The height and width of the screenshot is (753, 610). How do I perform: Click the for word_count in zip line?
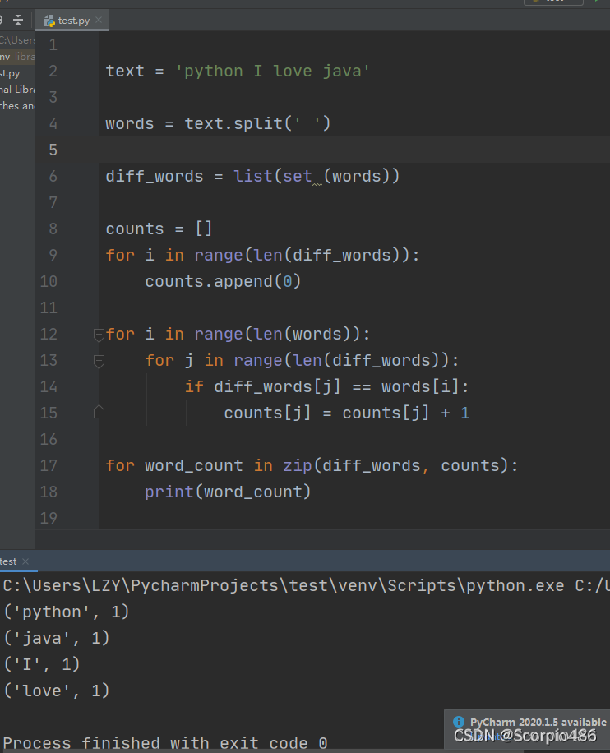coord(312,466)
